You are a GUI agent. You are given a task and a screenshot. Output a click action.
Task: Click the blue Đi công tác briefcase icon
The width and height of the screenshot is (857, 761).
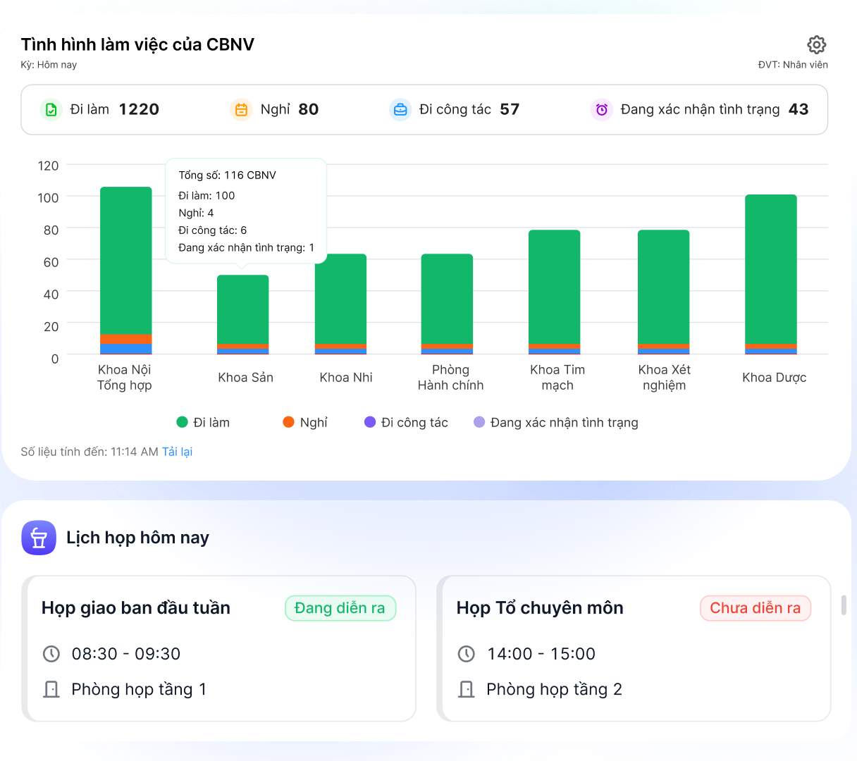[x=400, y=109]
